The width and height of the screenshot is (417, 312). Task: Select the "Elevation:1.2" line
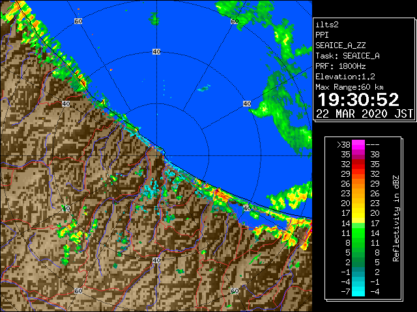[x=345, y=77]
